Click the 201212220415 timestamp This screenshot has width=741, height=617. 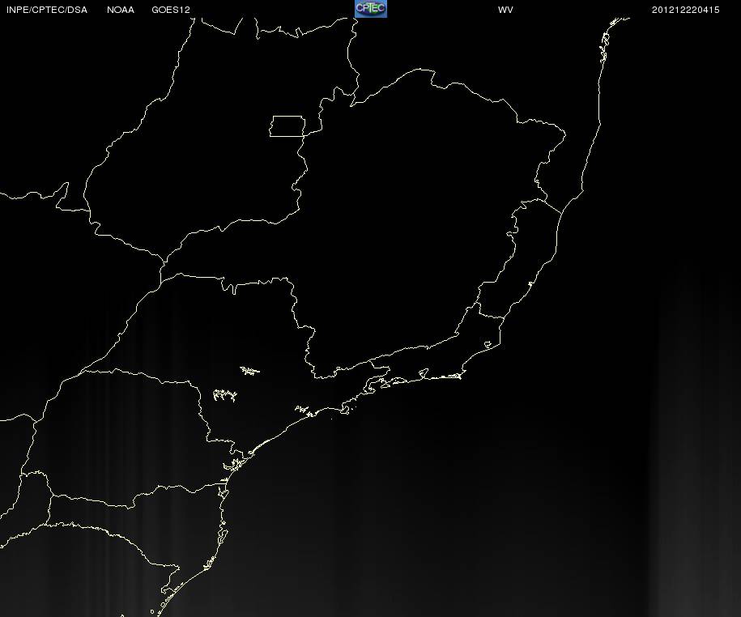(685, 10)
